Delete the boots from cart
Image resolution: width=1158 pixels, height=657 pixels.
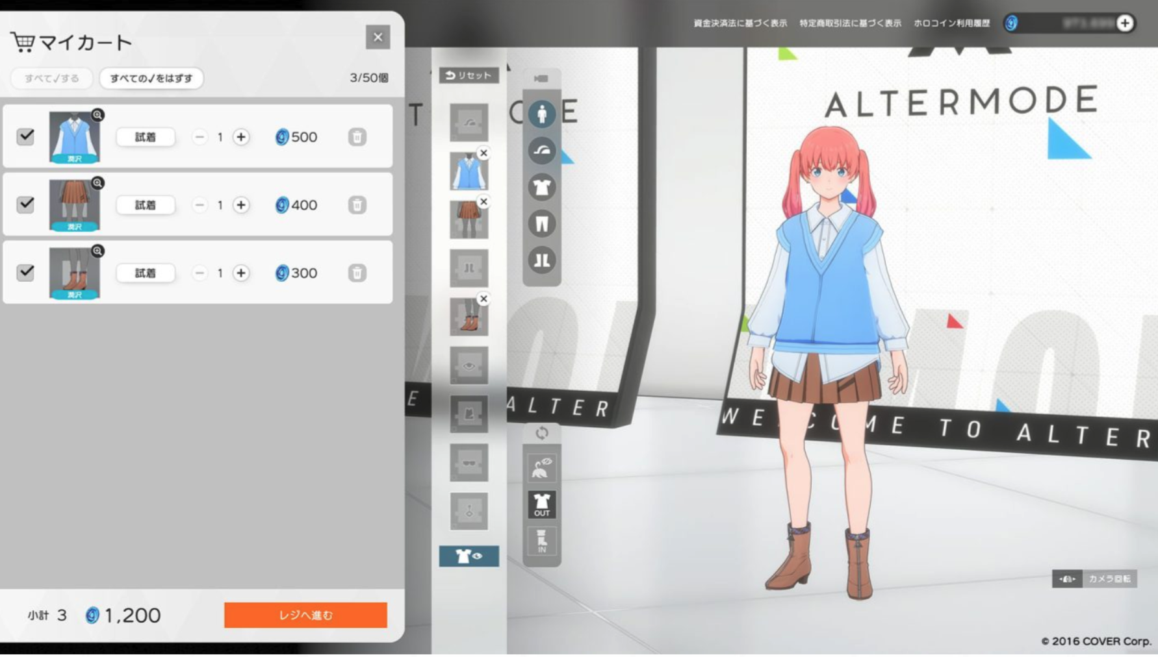357,273
